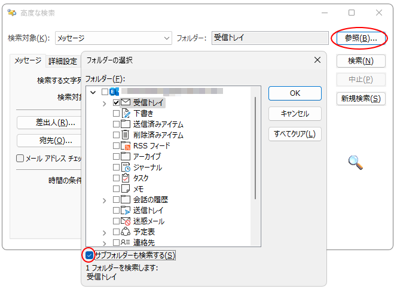
Task: Click the 迷惑メール junk folder icon
Action: tap(126, 221)
